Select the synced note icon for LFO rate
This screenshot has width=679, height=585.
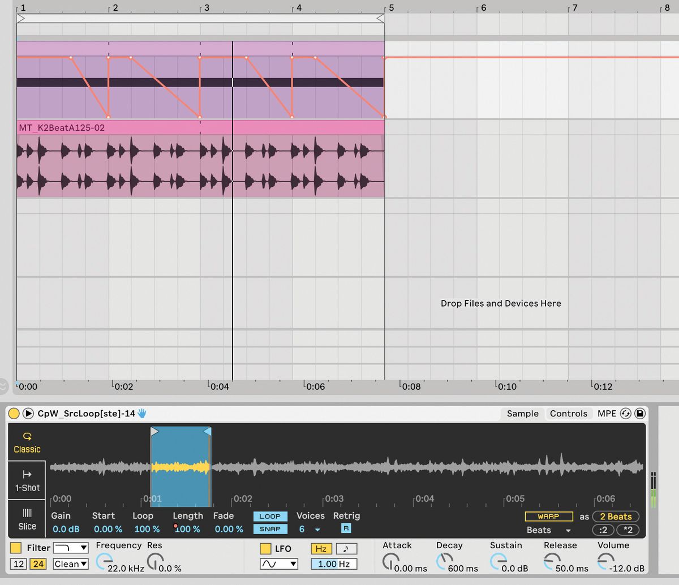pyautogui.click(x=347, y=548)
